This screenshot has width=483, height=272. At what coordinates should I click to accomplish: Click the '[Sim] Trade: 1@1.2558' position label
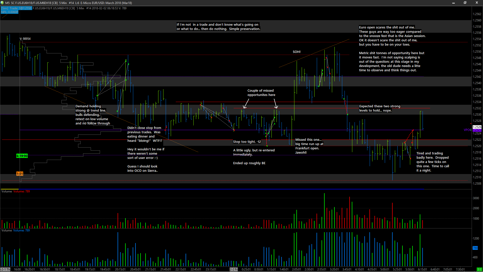coord(16,8)
